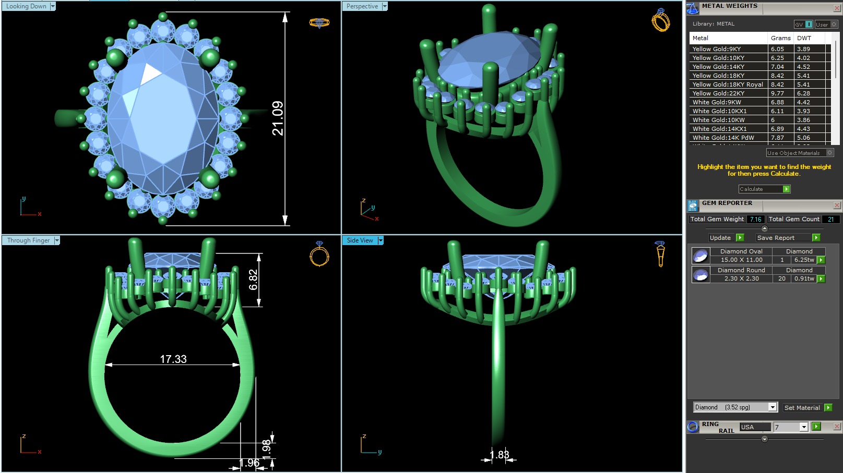
Task: Toggle the GV library switch
Action: 803,25
